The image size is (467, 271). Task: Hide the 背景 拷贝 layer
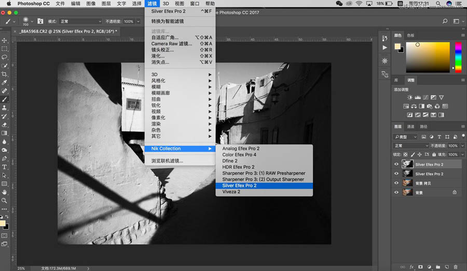[396, 183]
